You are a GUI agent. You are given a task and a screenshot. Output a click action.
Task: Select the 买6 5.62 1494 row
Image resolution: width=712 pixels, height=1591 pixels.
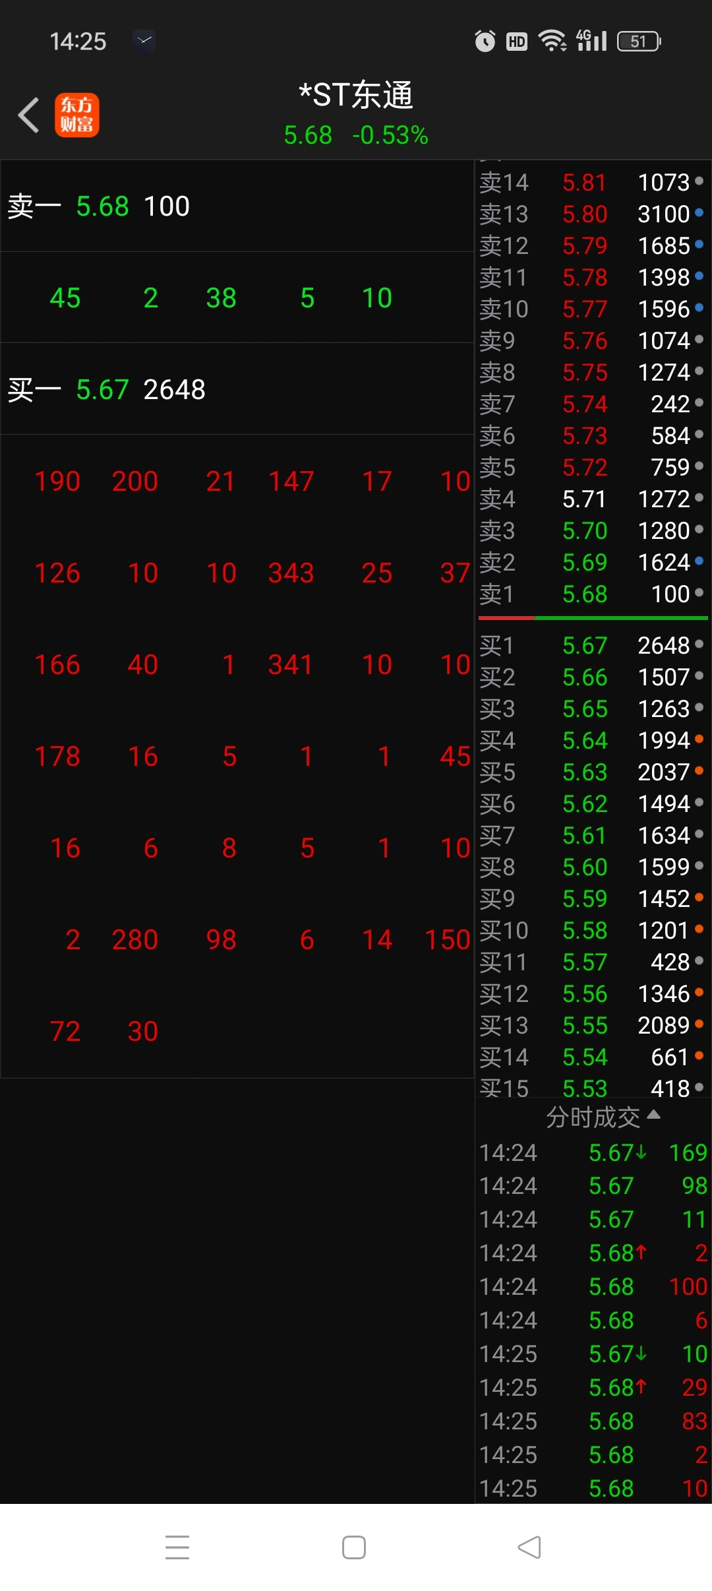[x=592, y=803]
